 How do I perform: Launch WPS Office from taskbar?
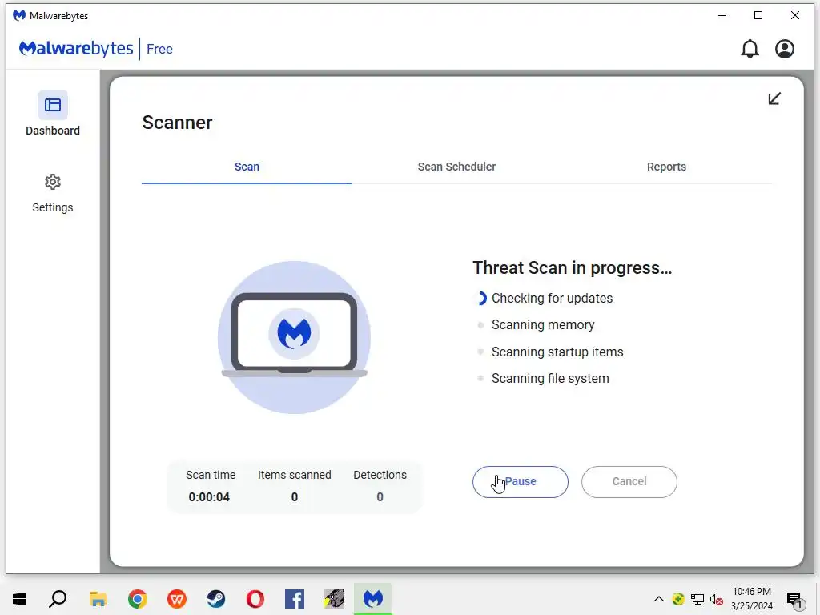pyautogui.click(x=177, y=599)
